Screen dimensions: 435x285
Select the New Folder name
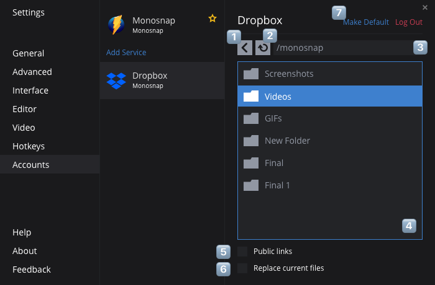(287, 141)
